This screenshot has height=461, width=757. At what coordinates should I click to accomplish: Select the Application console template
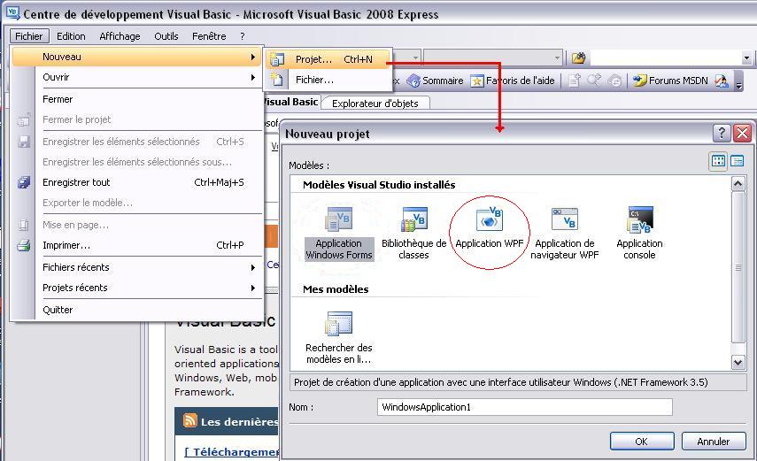pos(639,234)
